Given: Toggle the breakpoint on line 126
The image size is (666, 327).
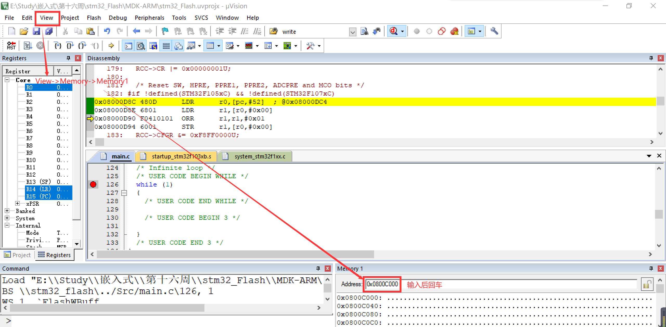Looking at the screenshot, I should 93,184.
